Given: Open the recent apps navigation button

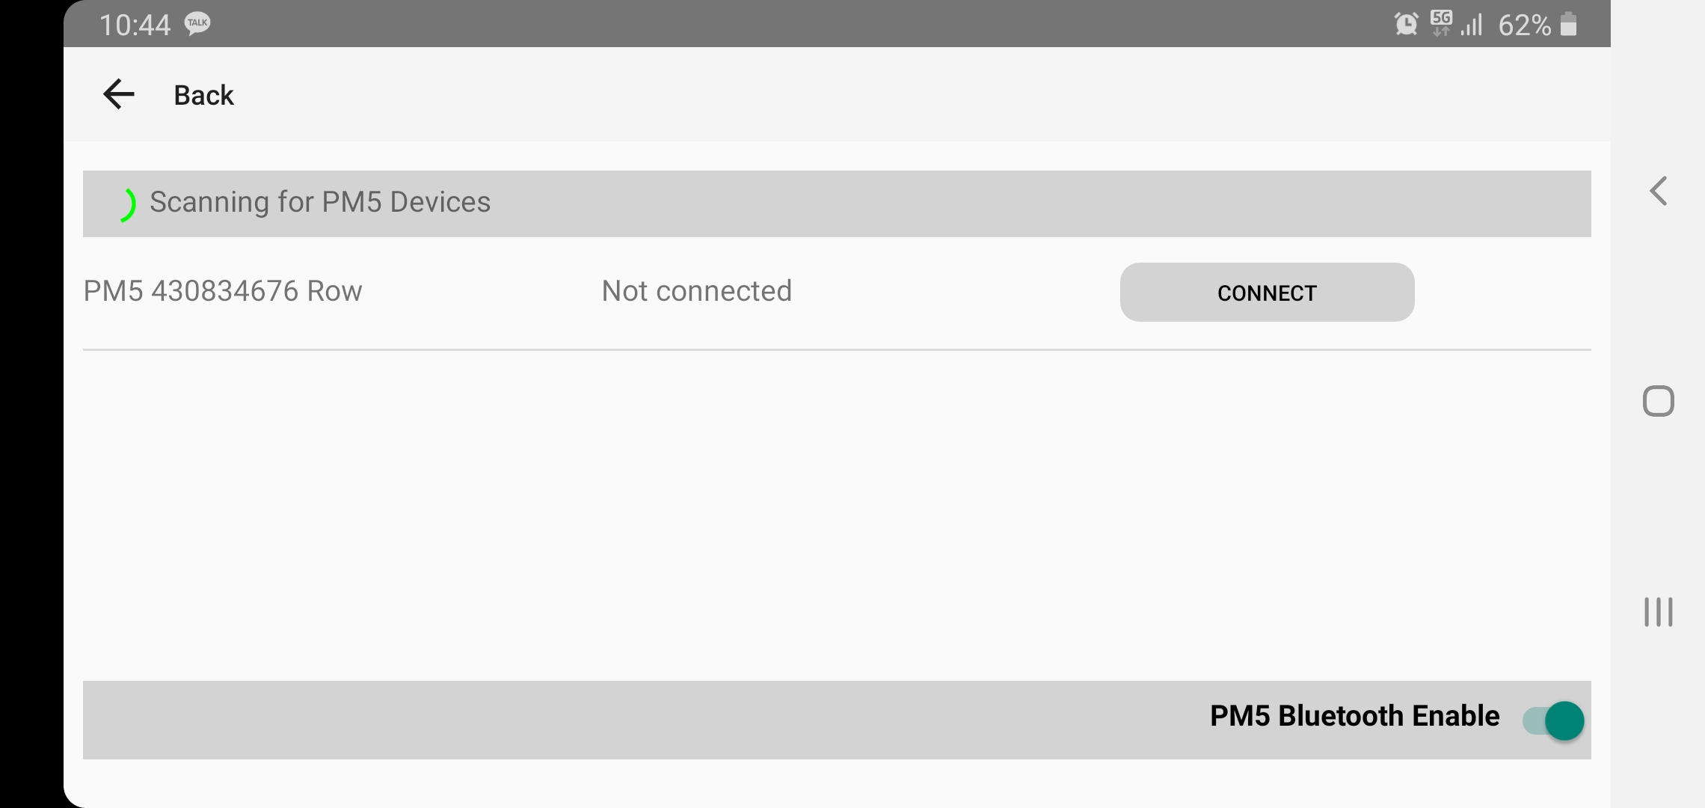Looking at the screenshot, I should coord(1658,612).
